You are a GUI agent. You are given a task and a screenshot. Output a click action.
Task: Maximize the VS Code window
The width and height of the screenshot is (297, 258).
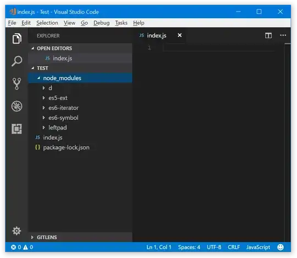259,12
